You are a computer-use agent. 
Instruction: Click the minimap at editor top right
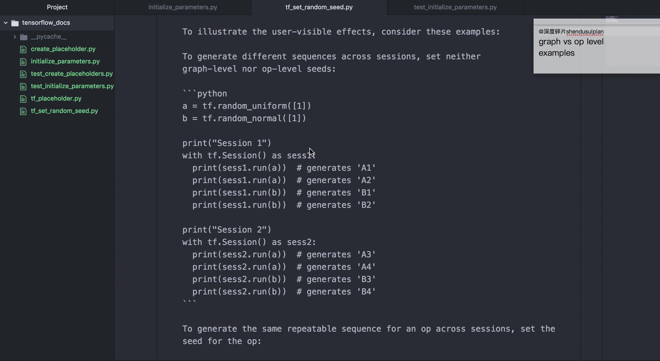pos(612,19)
